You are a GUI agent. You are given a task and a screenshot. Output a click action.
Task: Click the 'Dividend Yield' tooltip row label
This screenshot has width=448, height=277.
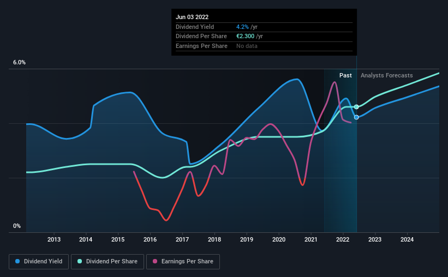[195, 27]
